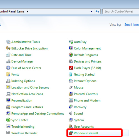Open the Date and Time link
This screenshot has height=139, width=139.
[x=21, y=55]
